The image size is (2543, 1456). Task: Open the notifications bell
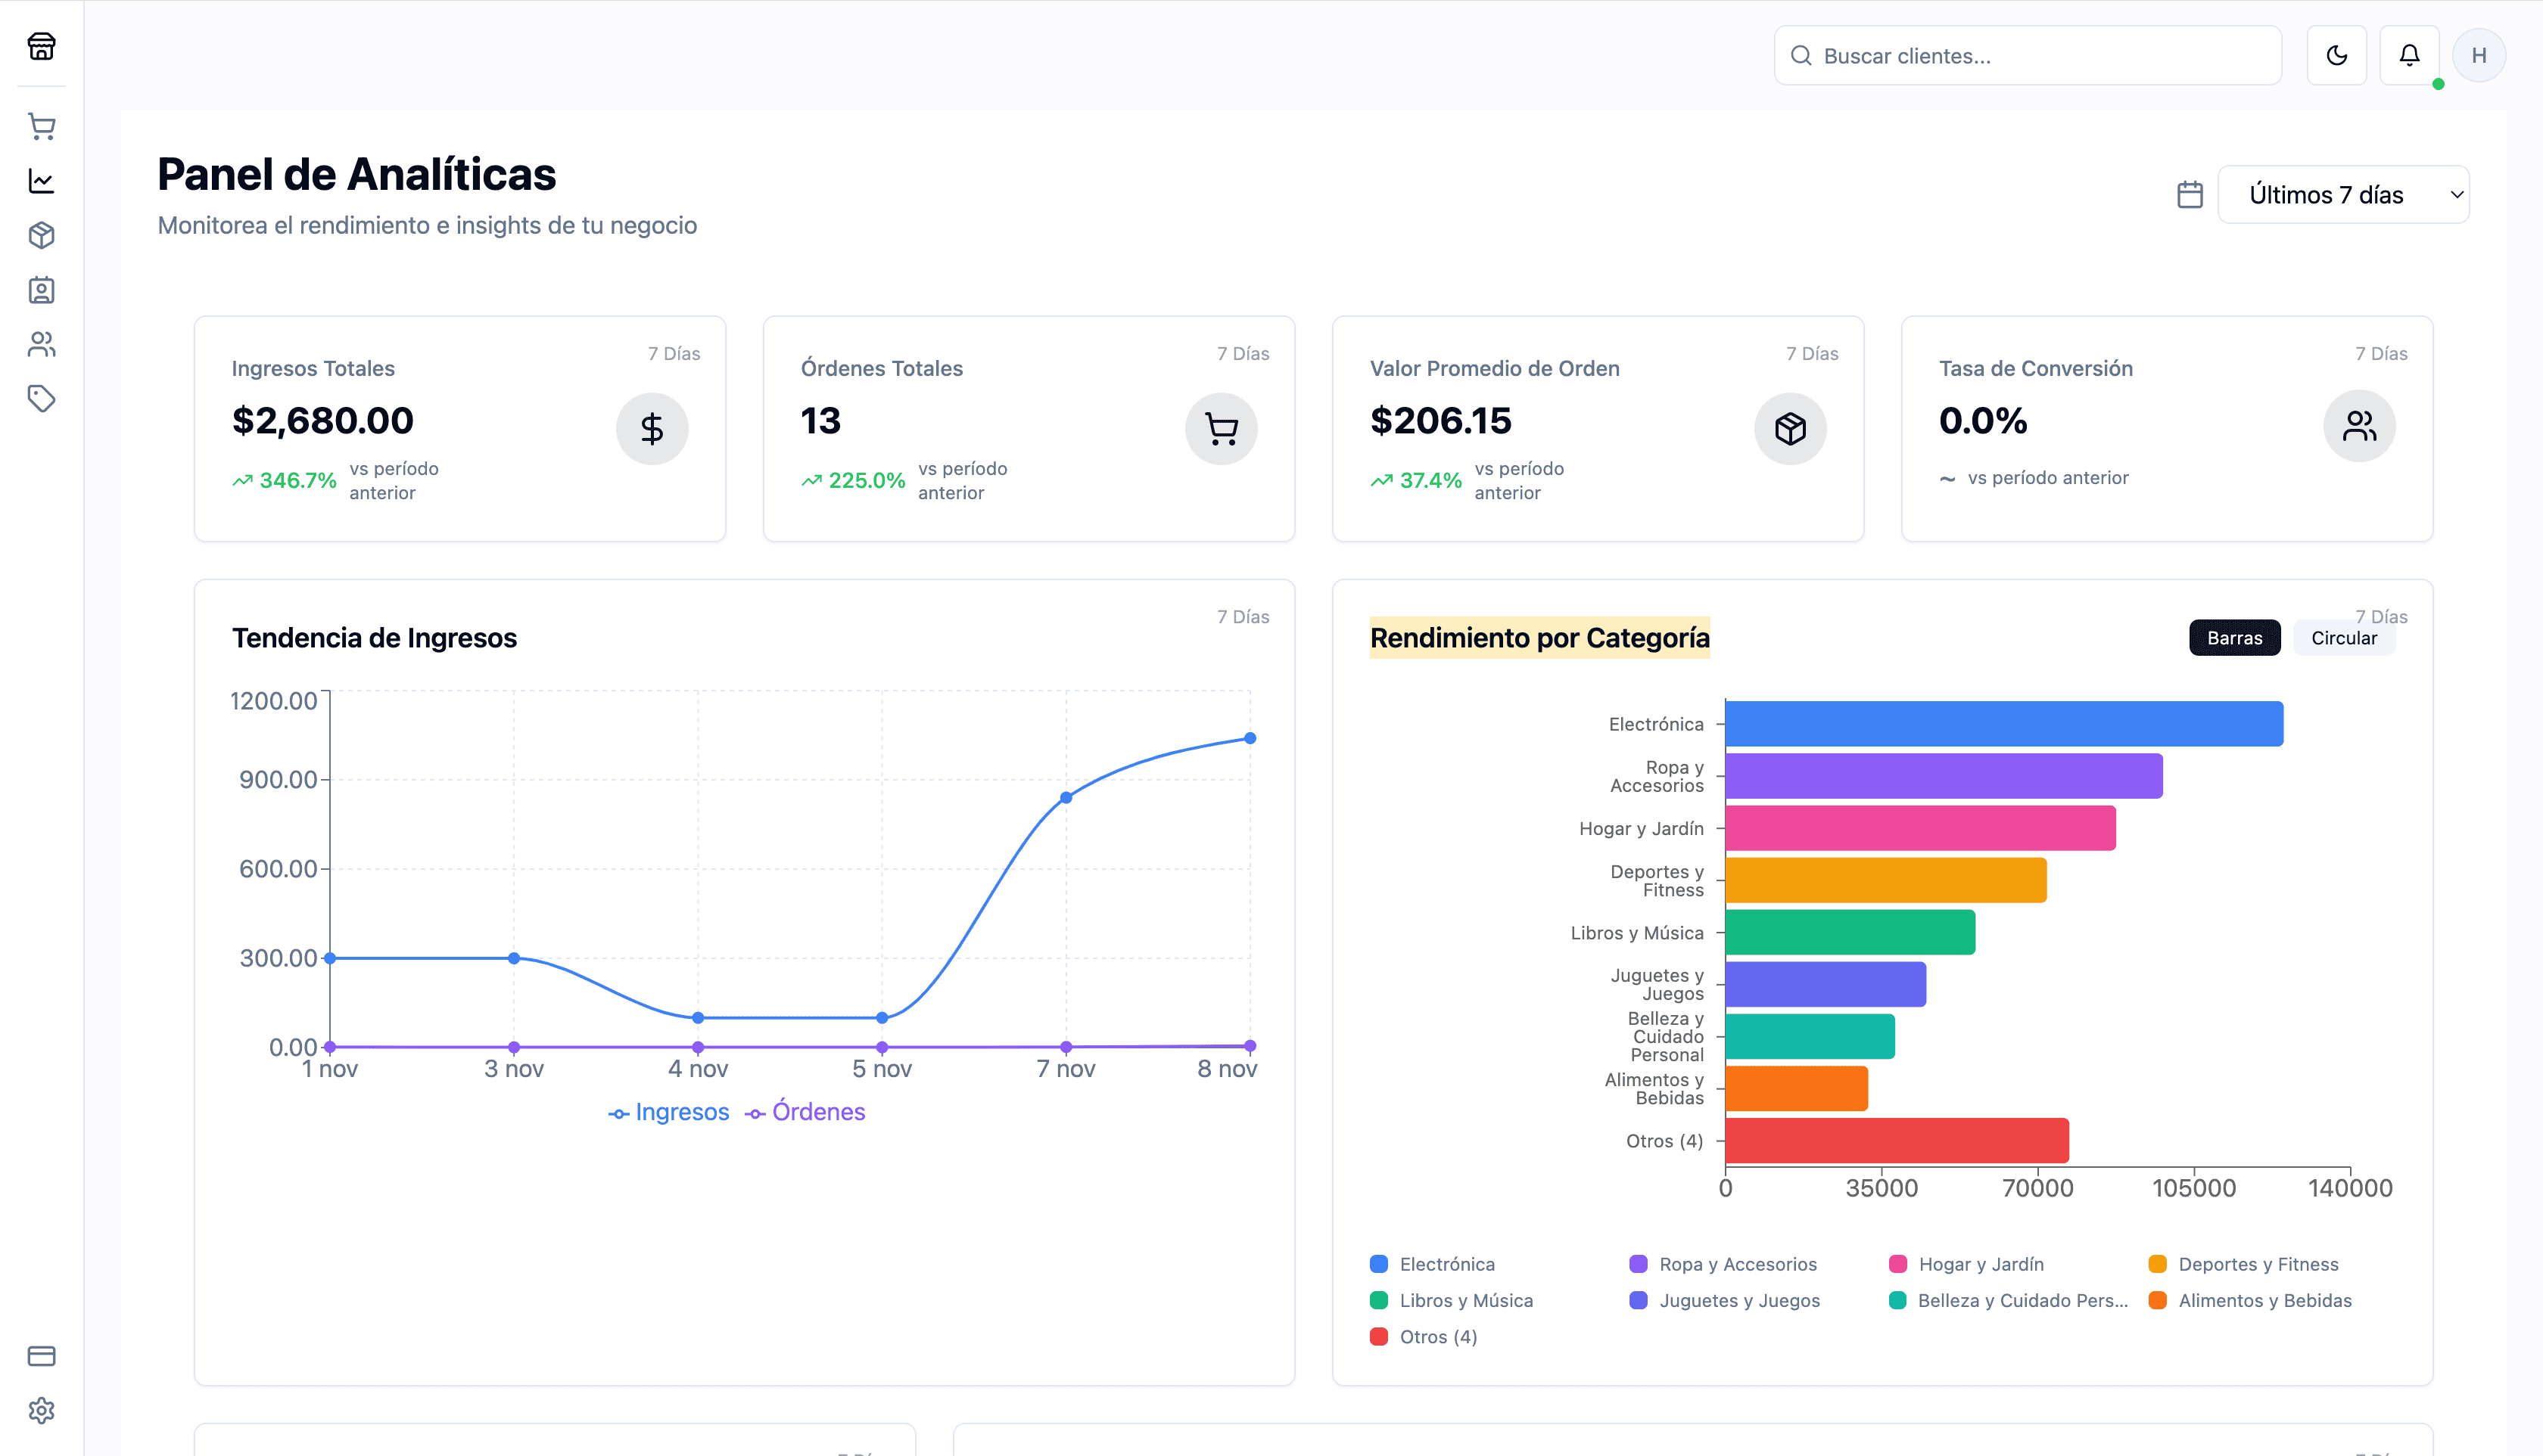2409,55
